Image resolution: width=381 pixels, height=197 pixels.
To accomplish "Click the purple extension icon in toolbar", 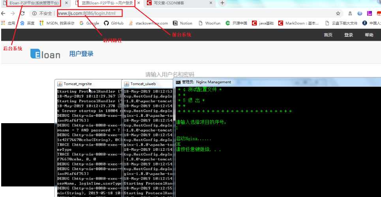I will pos(370,13).
